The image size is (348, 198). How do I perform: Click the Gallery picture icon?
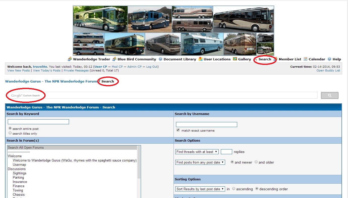point(235,59)
